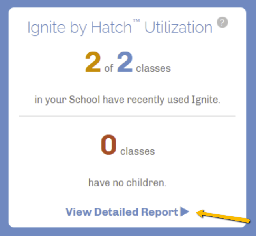The image size is (256, 236).
Task: Click the brown number 0
Action: coord(108,145)
